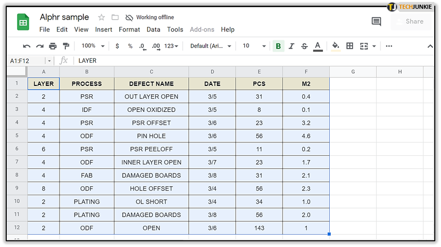Open the Format menu

tap(129, 30)
